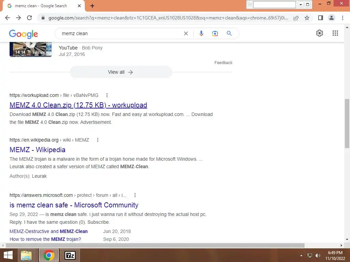Image resolution: width=350 pixels, height=262 pixels.
Task: Open the Chrome side panel
Action: (321, 18)
